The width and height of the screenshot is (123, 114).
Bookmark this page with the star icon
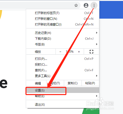[76, 5]
